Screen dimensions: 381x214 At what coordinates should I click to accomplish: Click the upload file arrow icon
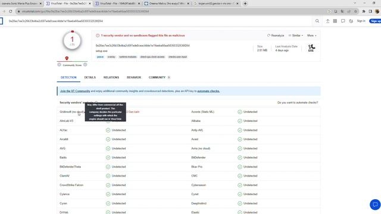(327, 21)
